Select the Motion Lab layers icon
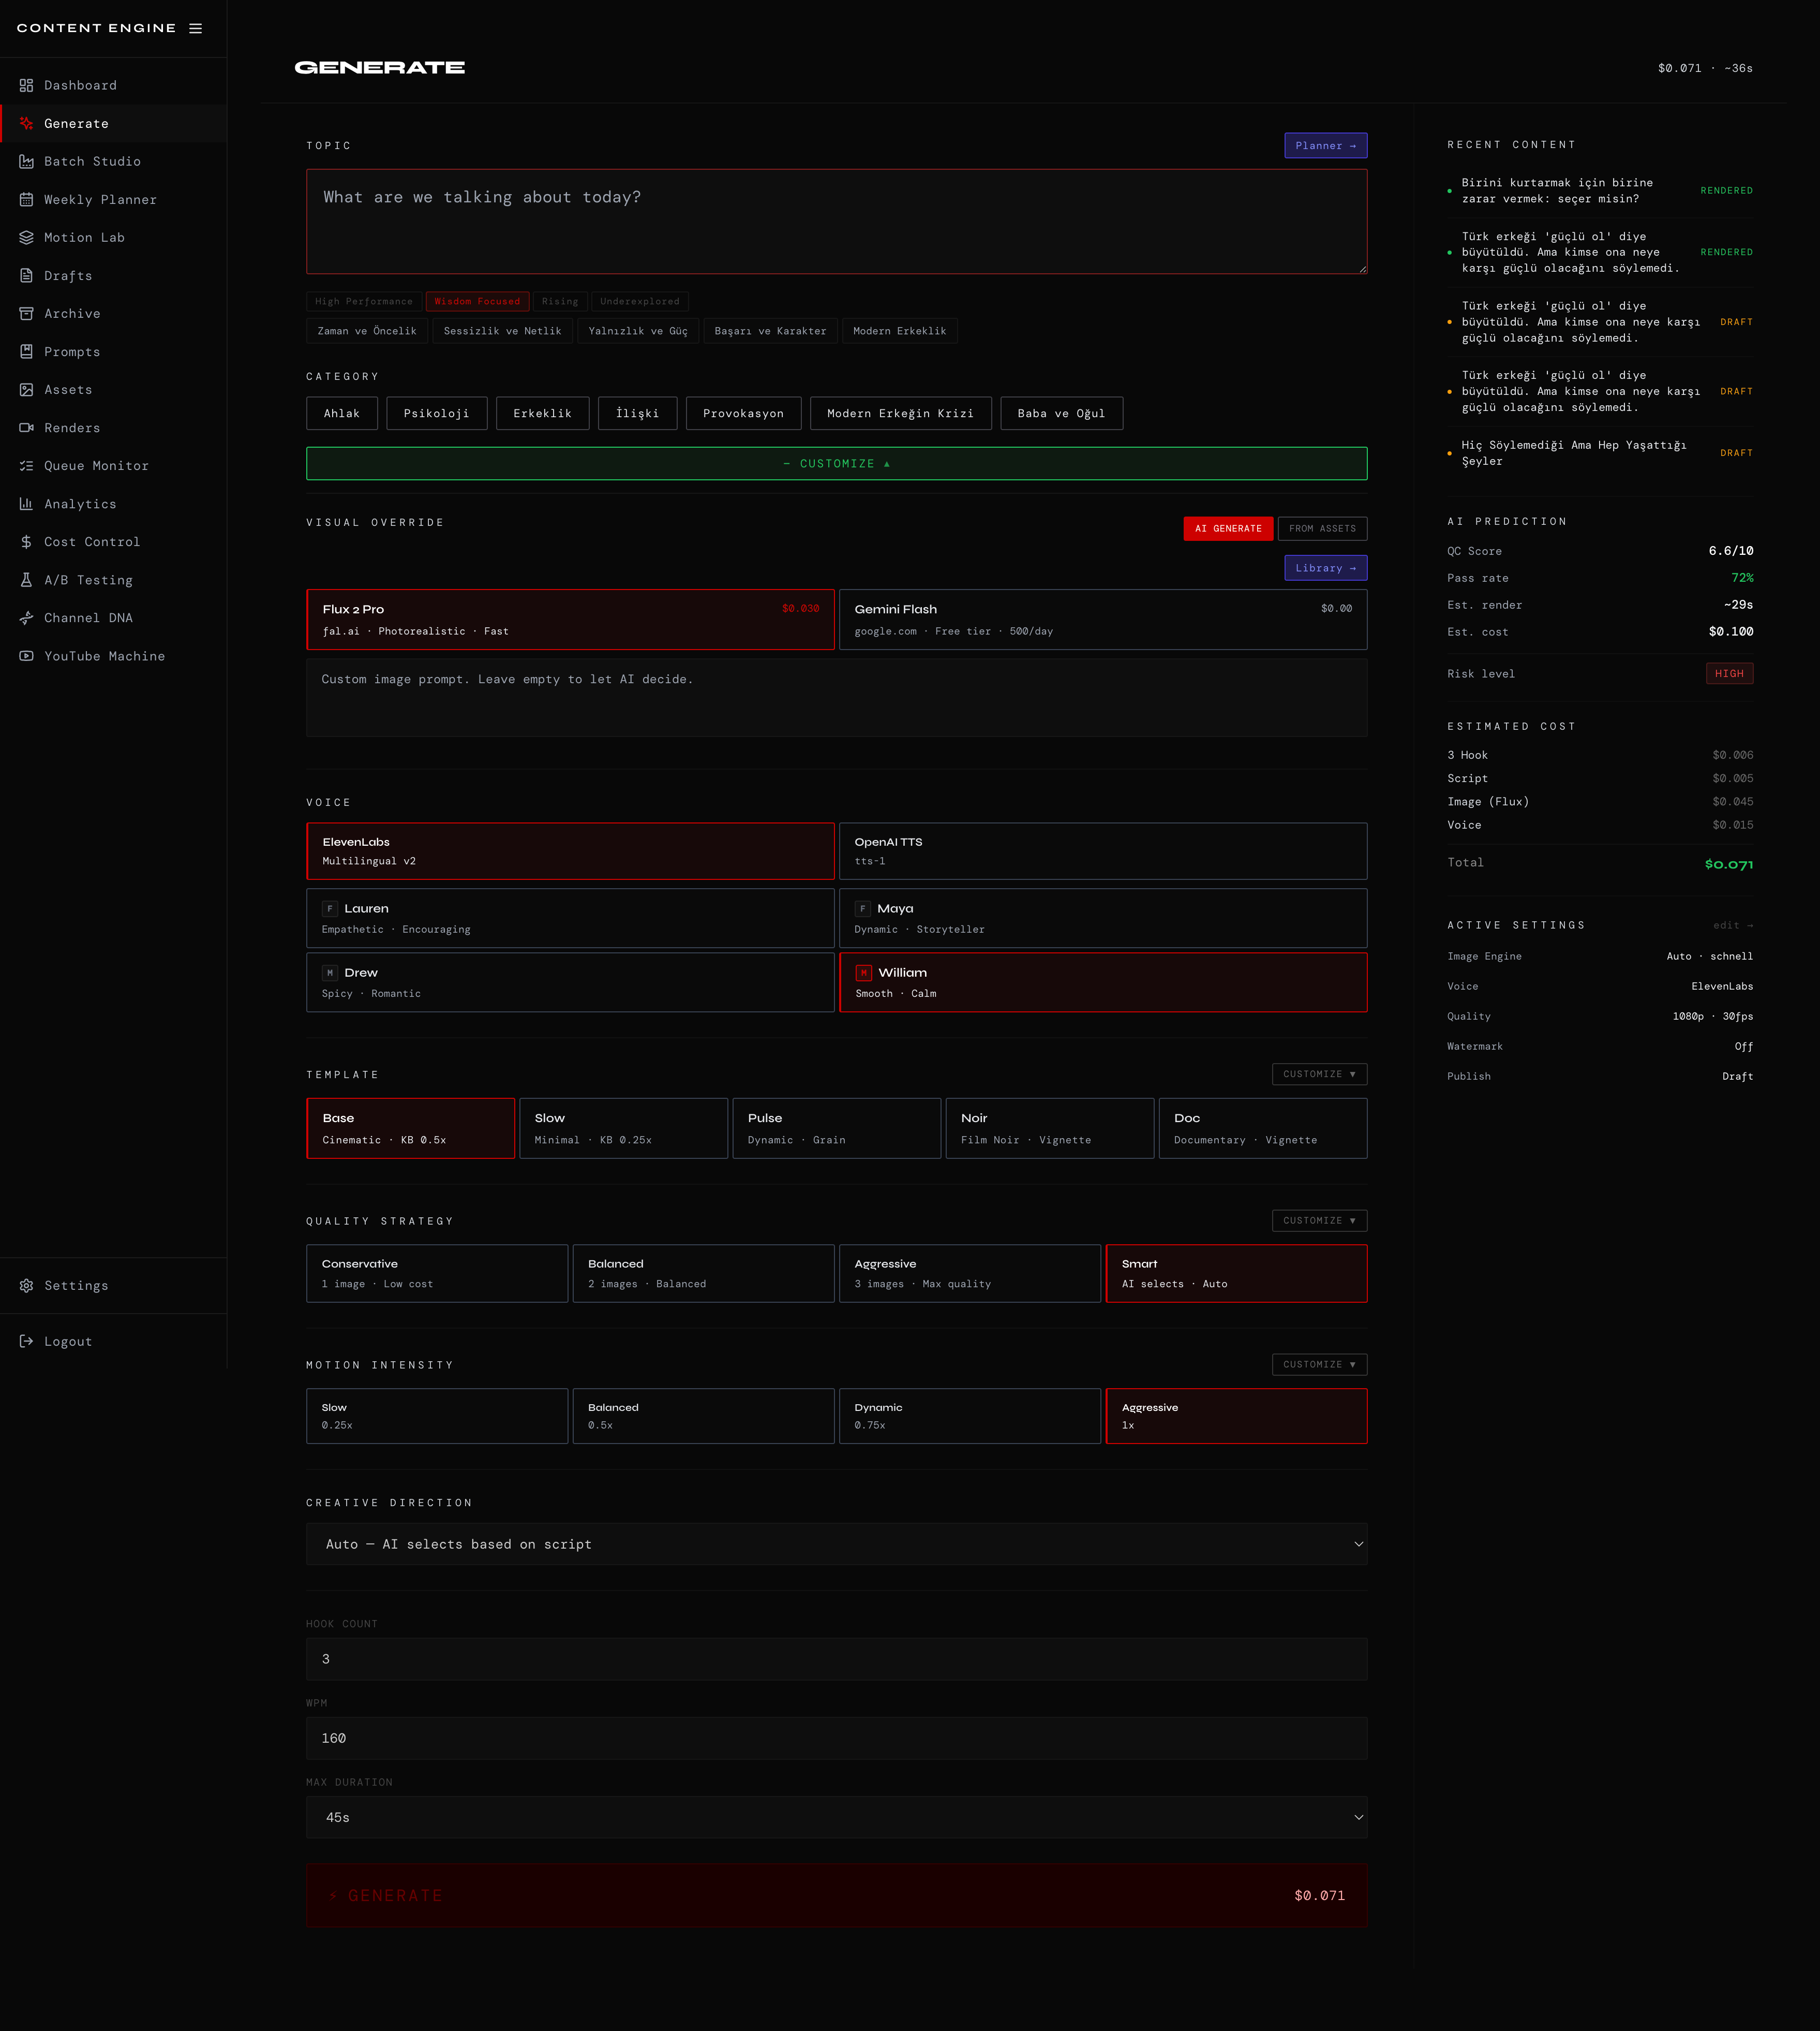Viewport: 1820px width, 2031px height. coord(27,237)
